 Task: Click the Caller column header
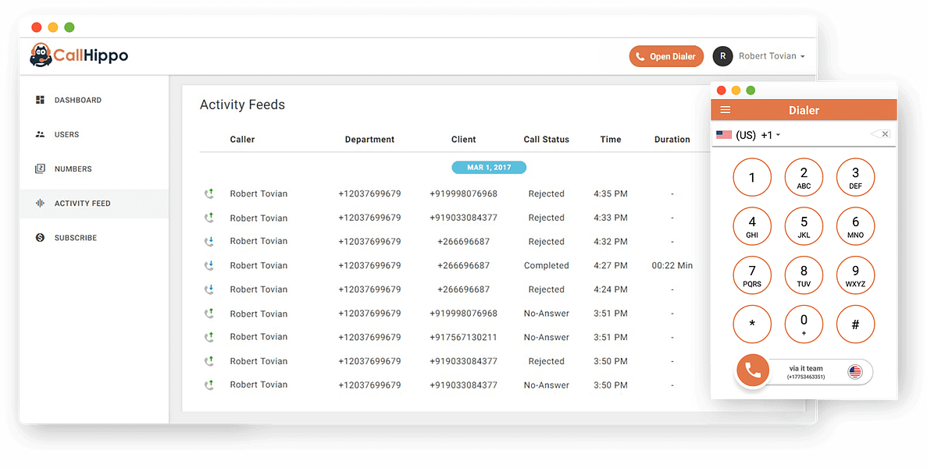tap(242, 140)
